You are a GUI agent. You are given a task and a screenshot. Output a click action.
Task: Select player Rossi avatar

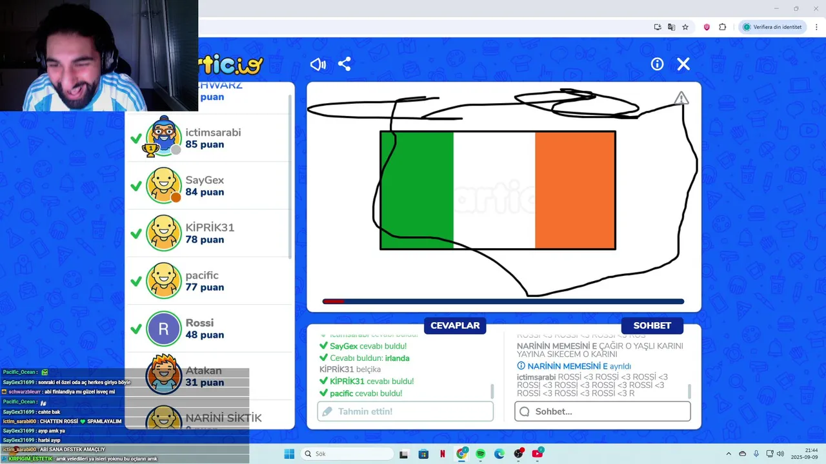(163, 329)
